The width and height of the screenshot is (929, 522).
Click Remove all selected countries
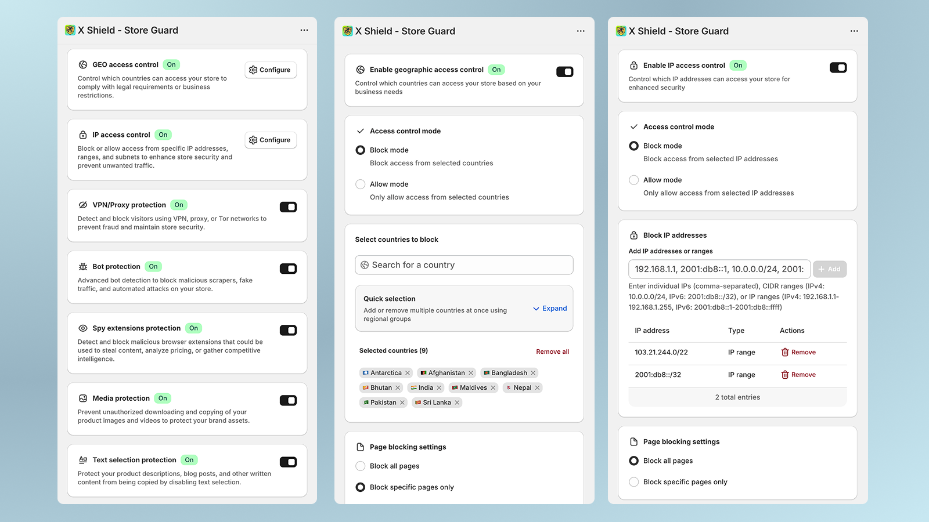553,352
